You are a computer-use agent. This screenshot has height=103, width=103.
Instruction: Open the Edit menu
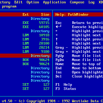coord(18,2)
